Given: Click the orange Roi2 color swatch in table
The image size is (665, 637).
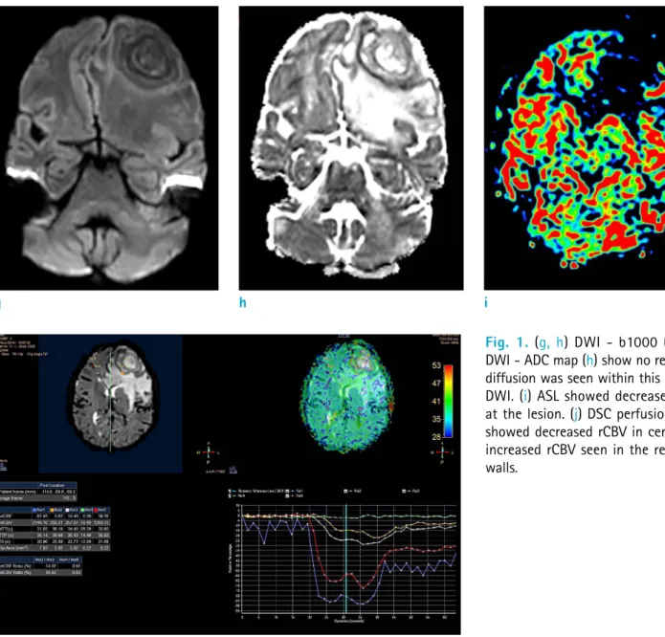Looking at the screenshot, I should pyautogui.click(x=53, y=510).
